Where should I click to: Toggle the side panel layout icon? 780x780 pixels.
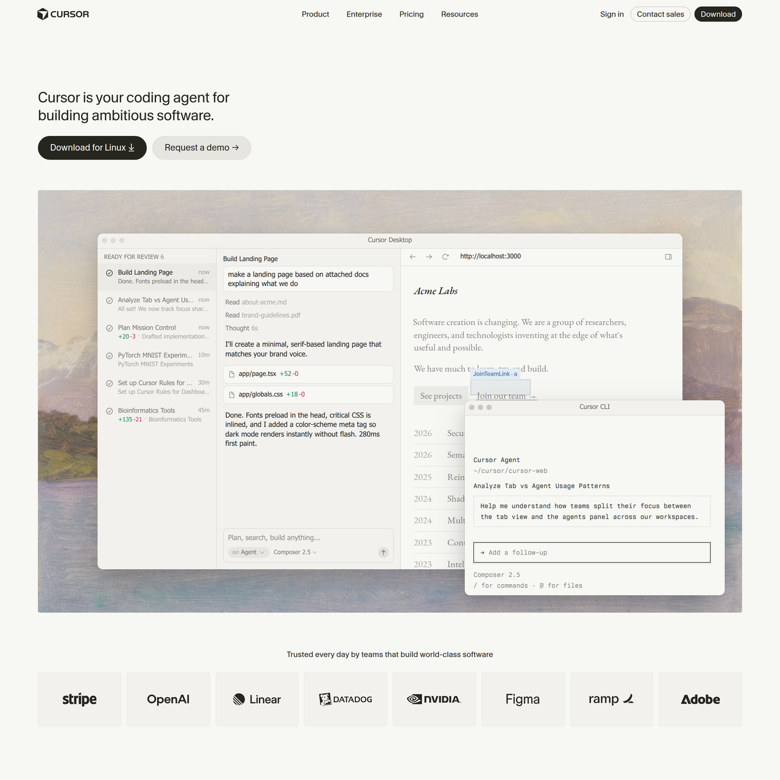tap(668, 257)
